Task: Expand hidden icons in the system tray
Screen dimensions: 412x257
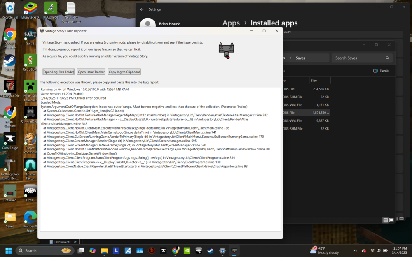Action: tap(355, 250)
